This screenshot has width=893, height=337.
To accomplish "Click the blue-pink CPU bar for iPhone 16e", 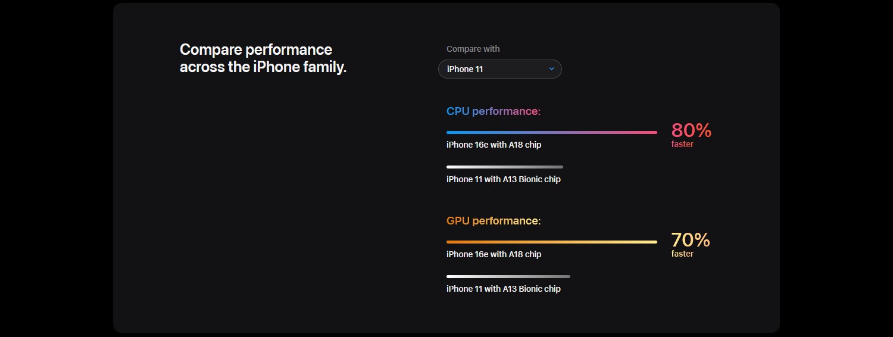I will (x=552, y=132).
